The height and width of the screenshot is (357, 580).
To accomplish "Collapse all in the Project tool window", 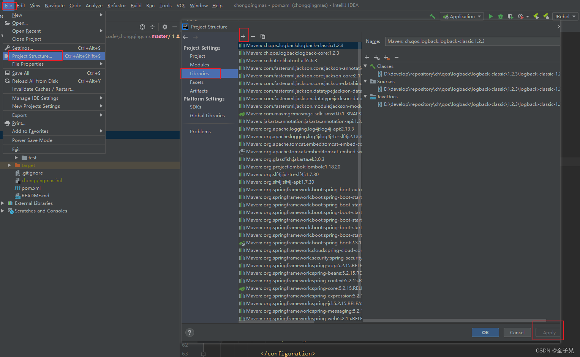I will [x=152, y=27].
